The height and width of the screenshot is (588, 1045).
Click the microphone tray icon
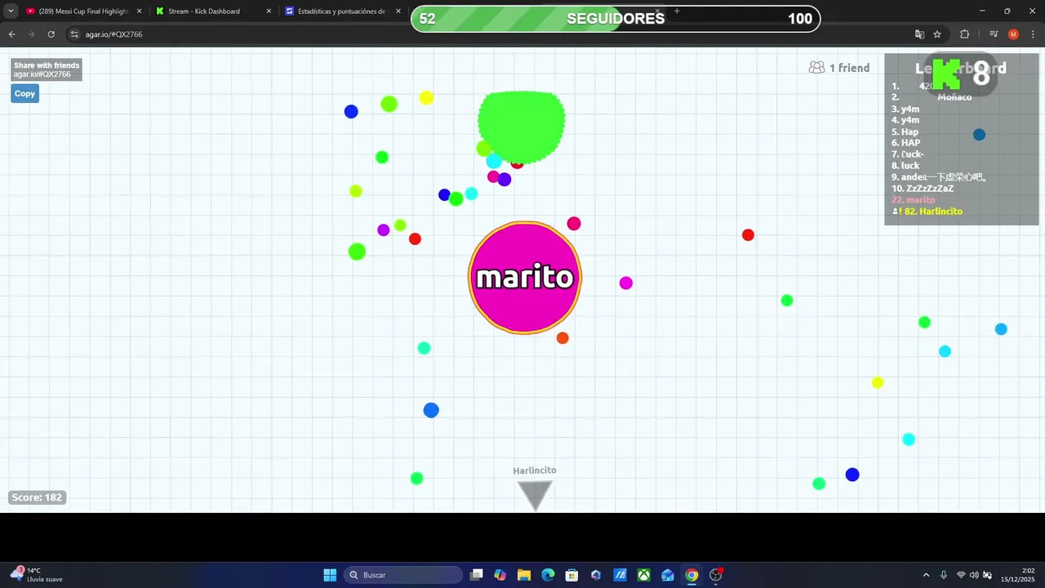tap(944, 575)
